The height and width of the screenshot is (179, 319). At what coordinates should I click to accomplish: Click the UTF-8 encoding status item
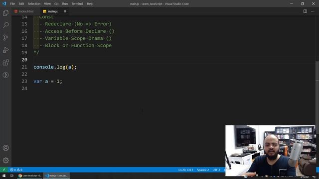tap(216, 170)
